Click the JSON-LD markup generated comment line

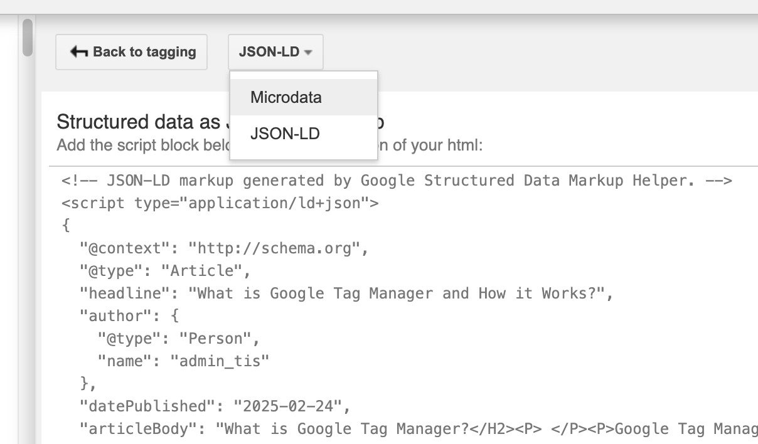[397, 181]
